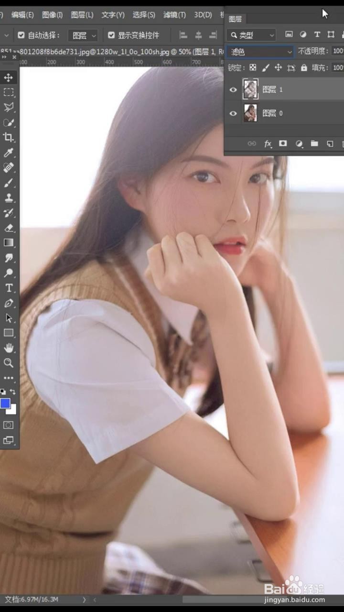The width and height of the screenshot is (344, 612).
Task: Select the 图层 1 thumbnail
Action: pyautogui.click(x=250, y=89)
